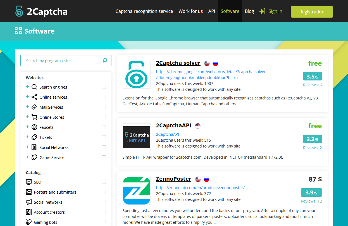
Task: Click the Registration button
Action: pyautogui.click(x=312, y=12)
